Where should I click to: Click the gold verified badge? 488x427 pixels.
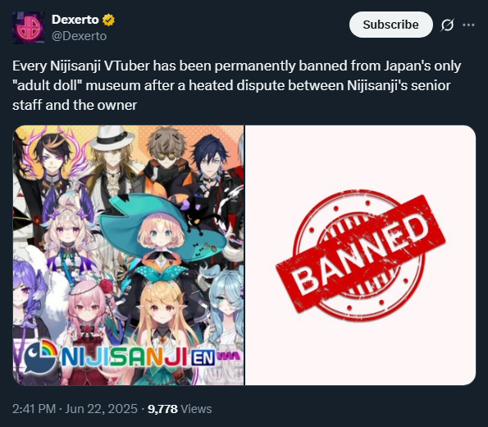108,20
